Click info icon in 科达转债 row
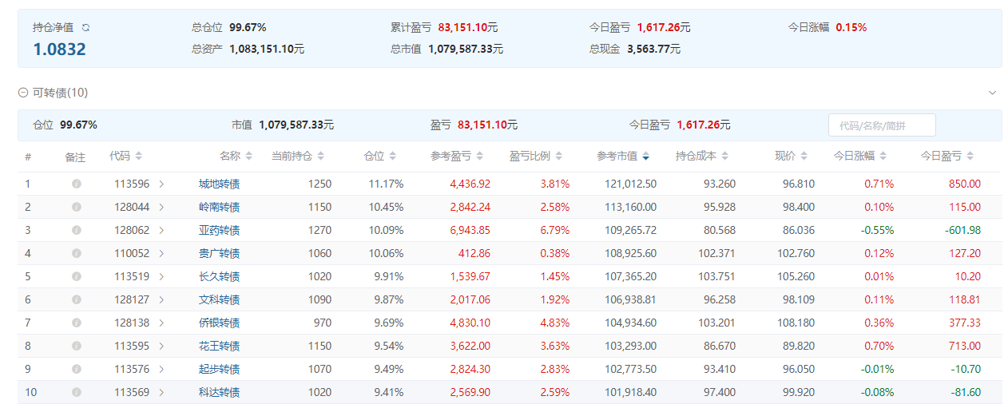1008x416 pixels. pos(77,392)
